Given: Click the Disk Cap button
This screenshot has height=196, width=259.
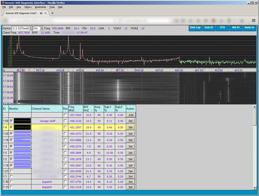Looking at the screenshot, I should [x=195, y=28].
